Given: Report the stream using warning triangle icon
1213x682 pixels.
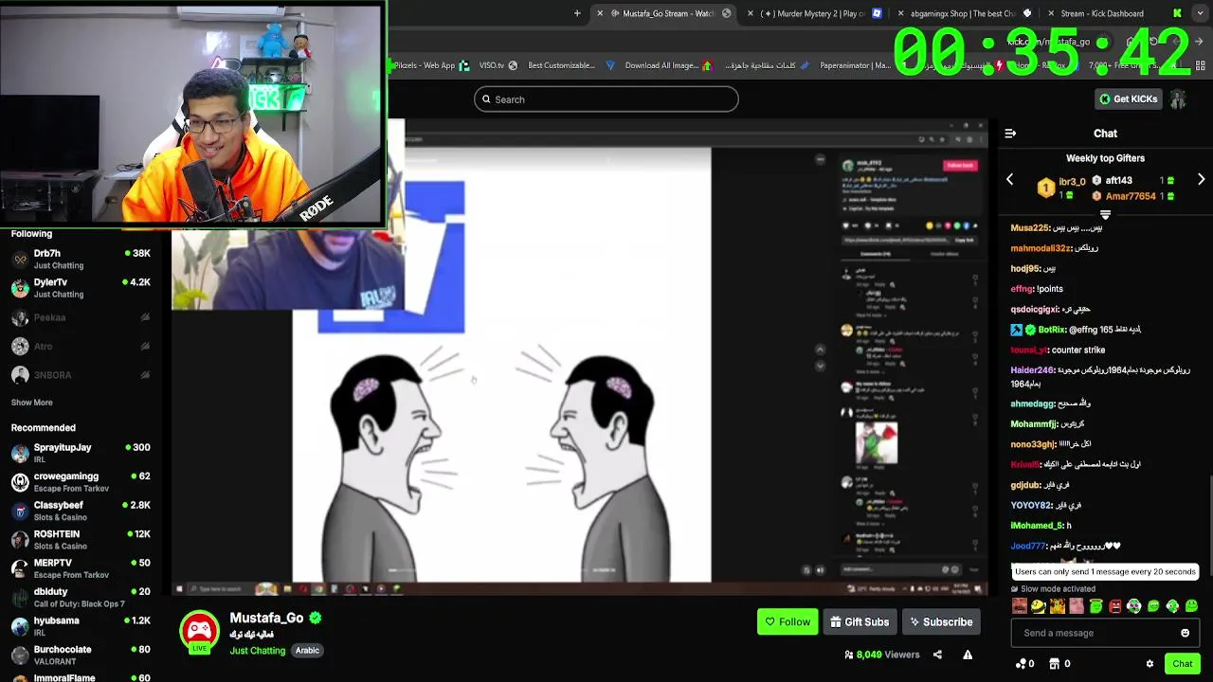Looking at the screenshot, I should pos(968,655).
